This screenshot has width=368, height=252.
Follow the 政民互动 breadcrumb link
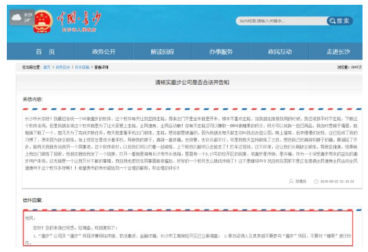point(63,68)
